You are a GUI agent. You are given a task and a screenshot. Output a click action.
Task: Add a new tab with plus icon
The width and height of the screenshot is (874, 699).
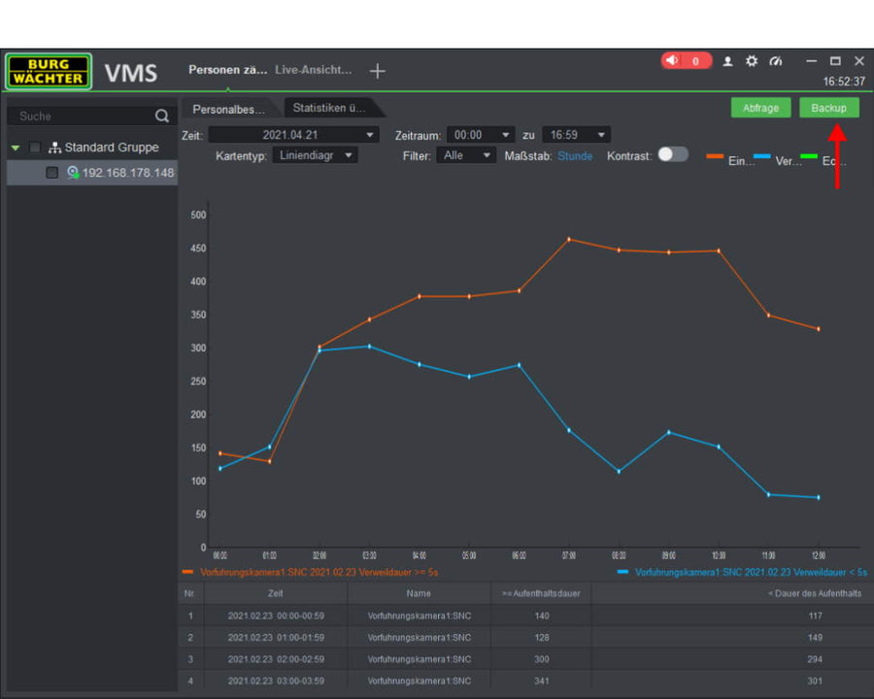coord(378,71)
